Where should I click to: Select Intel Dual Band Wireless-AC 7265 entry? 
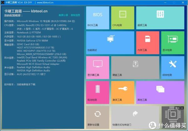[42, 57]
